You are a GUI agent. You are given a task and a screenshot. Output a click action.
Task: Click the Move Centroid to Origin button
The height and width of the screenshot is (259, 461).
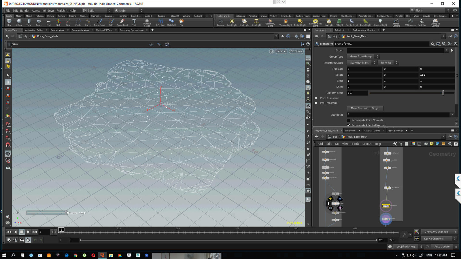pyautogui.click(x=365, y=108)
